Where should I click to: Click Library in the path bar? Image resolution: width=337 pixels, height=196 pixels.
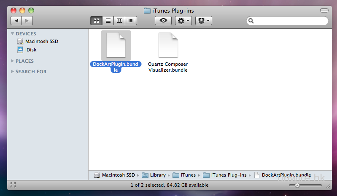pyautogui.click(x=158, y=175)
